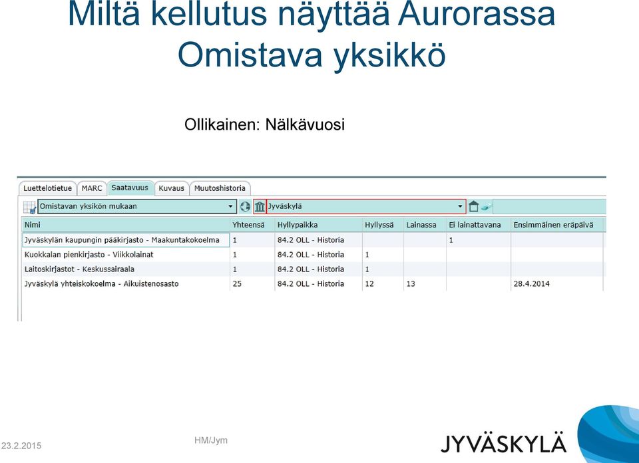Sort by the Hyllyssä column header

click(x=383, y=225)
